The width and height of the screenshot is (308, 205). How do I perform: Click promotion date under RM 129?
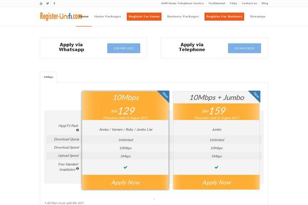pos(126,118)
